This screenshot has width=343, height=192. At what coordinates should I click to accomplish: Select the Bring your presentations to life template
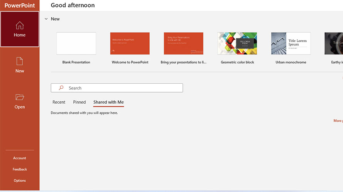[x=184, y=43]
